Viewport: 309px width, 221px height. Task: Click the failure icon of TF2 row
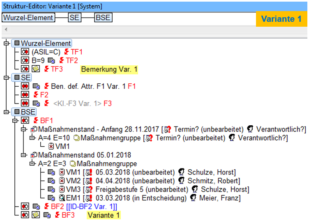(25, 60)
